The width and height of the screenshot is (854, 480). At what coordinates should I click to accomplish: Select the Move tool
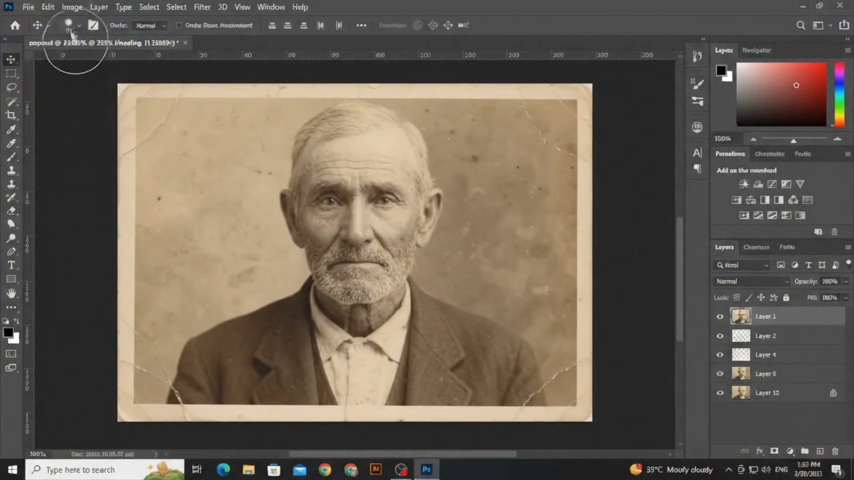(x=11, y=60)
